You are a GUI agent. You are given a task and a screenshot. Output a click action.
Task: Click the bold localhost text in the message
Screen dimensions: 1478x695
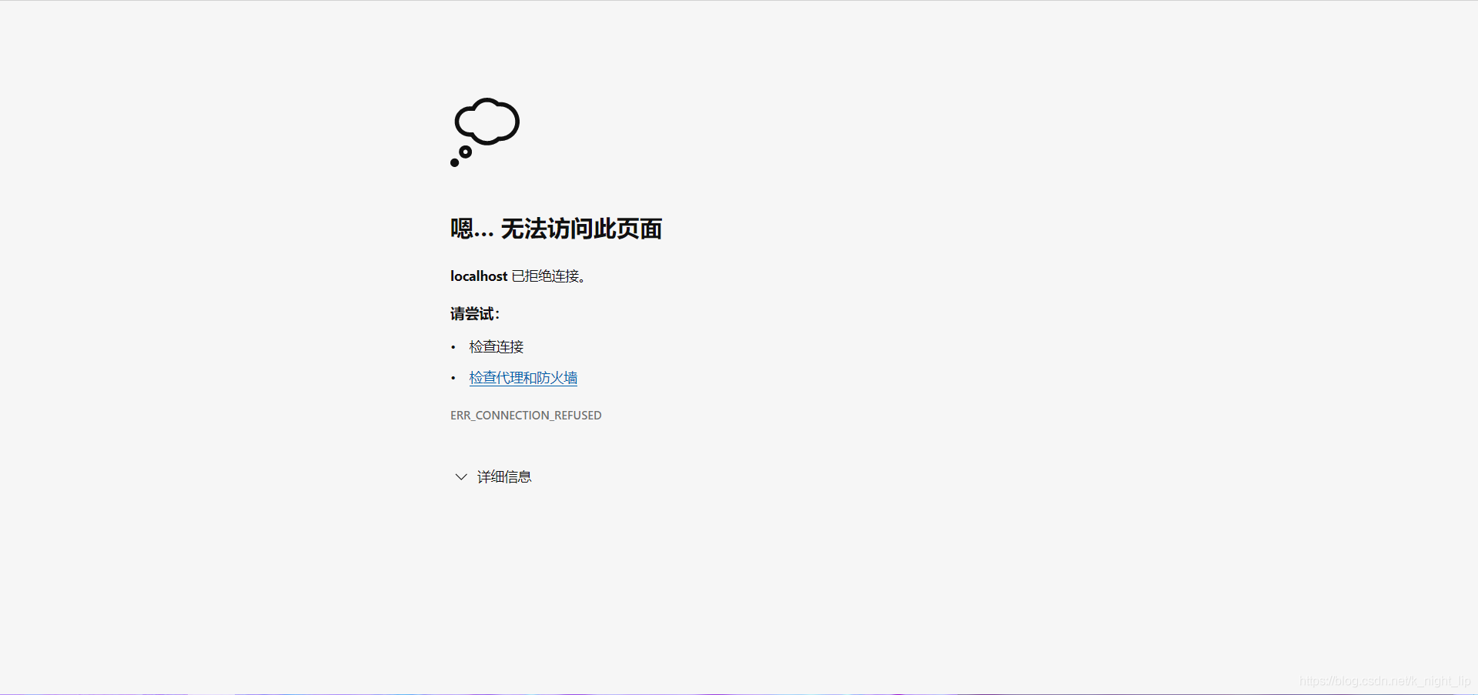click(478, 276)
